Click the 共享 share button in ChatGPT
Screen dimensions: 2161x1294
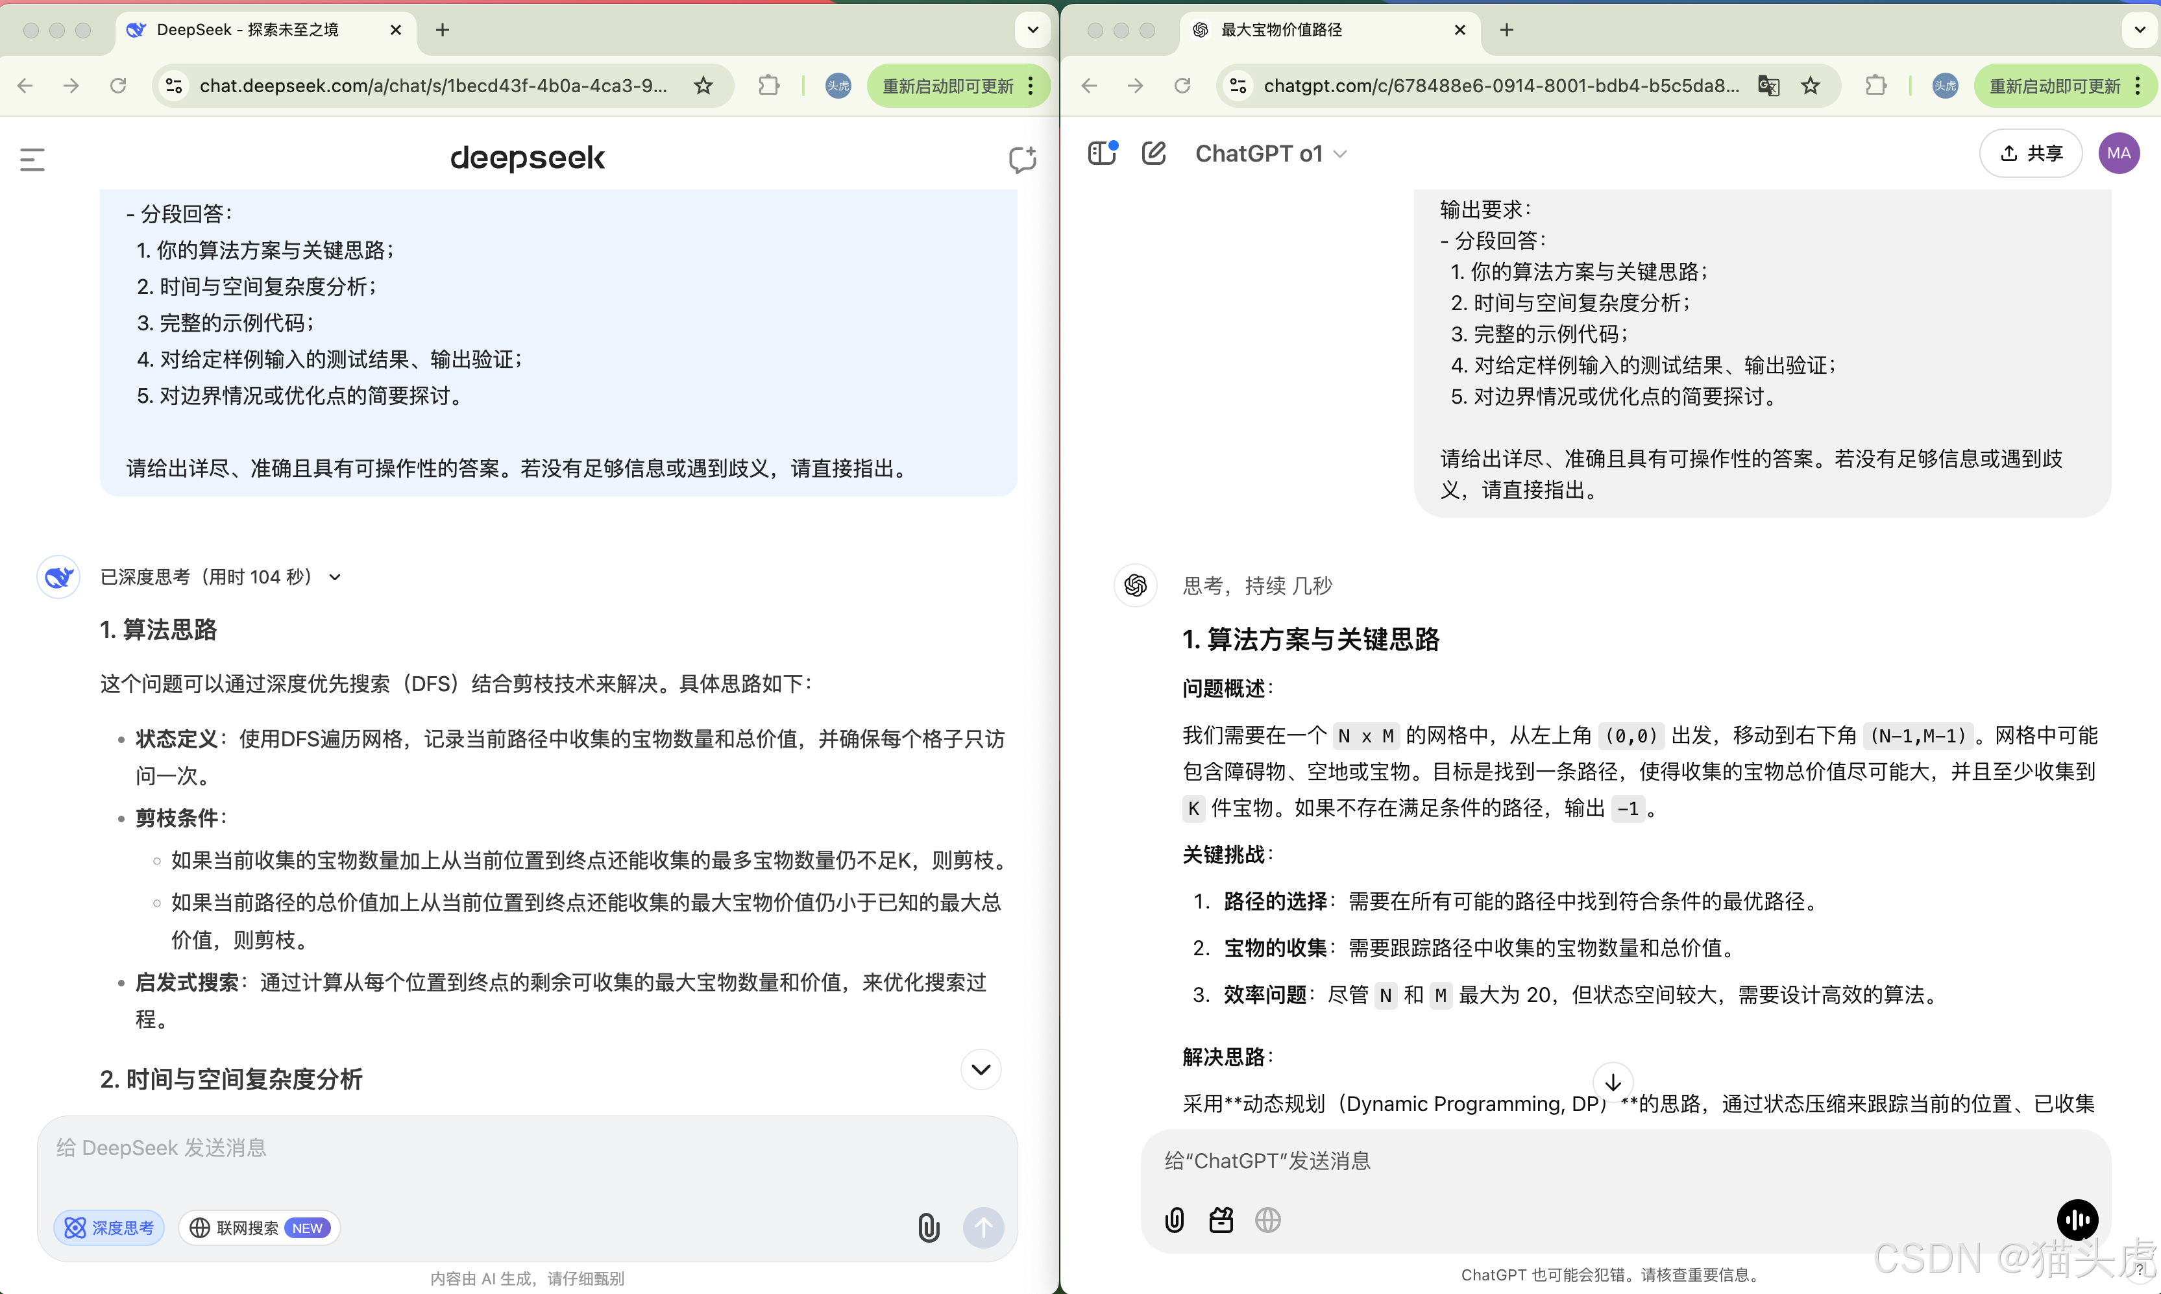pyautogui.click(x=2031, y=153)
